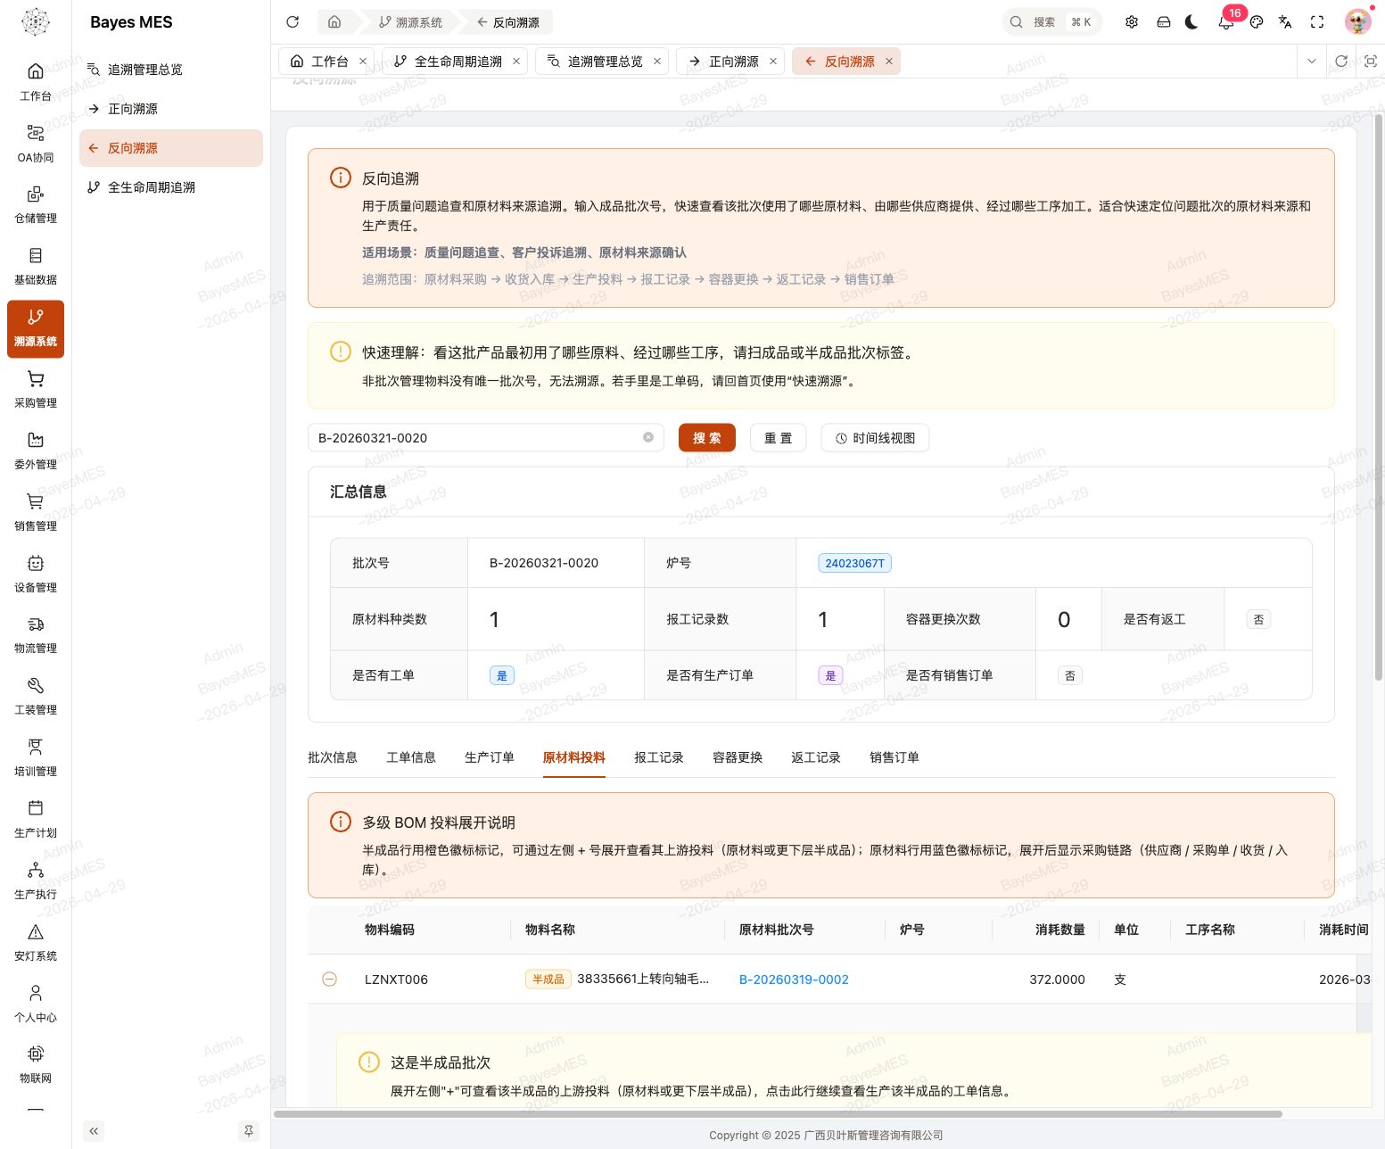Open 工作台 in the left sidebar
Screen dimensions: 1385x1149
pyautogui.click(x=36, y=82)
